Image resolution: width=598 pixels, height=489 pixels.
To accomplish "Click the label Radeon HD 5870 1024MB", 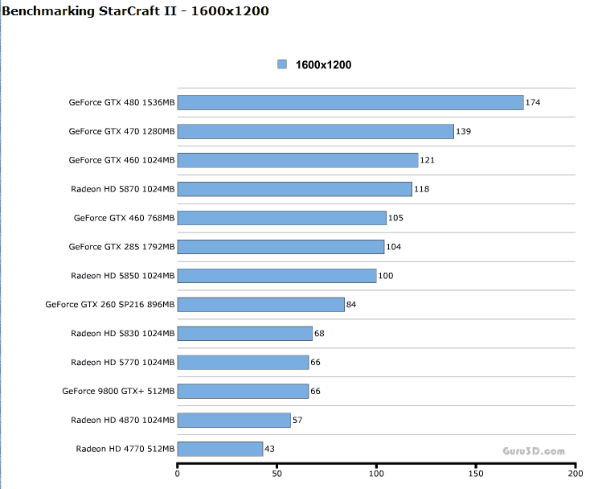I will (x=123, y=189).
